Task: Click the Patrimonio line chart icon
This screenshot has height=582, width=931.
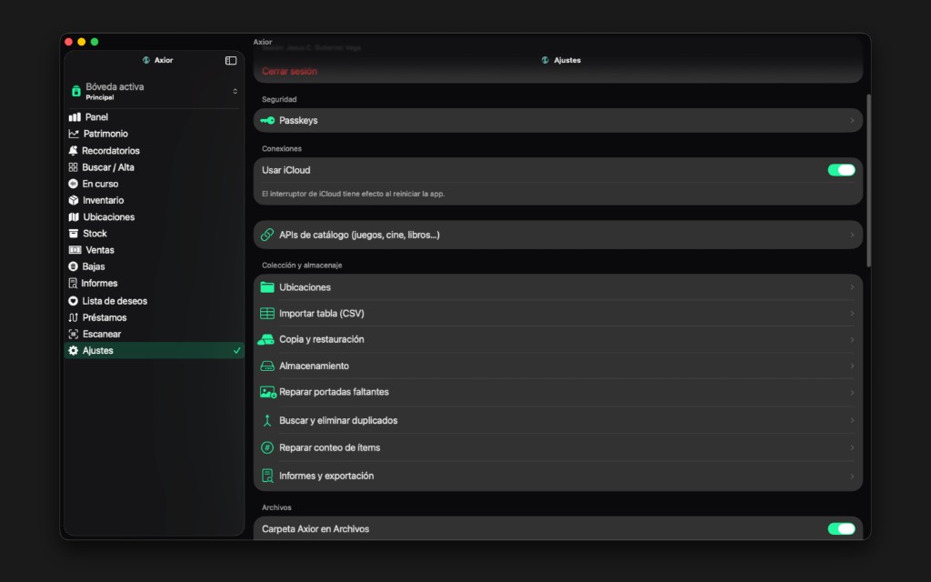Action: tap(74, 134)
